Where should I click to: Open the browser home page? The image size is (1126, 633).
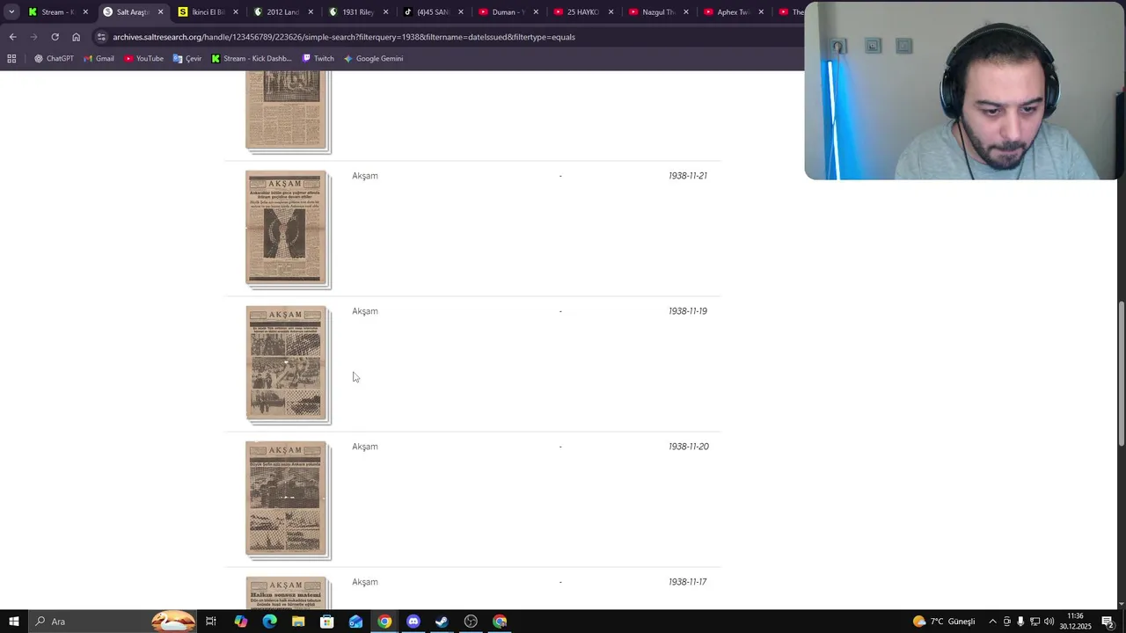[x=76, y=37]
